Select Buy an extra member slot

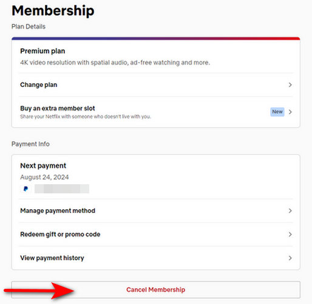coord(156,112)
